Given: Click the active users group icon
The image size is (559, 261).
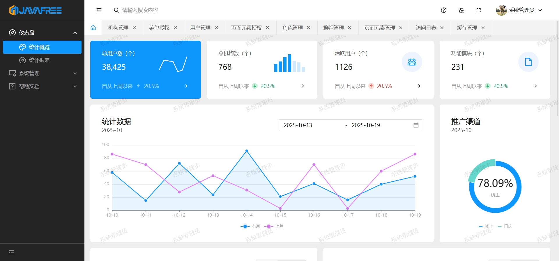Looking at the screenshot, I should pos(412,62).
